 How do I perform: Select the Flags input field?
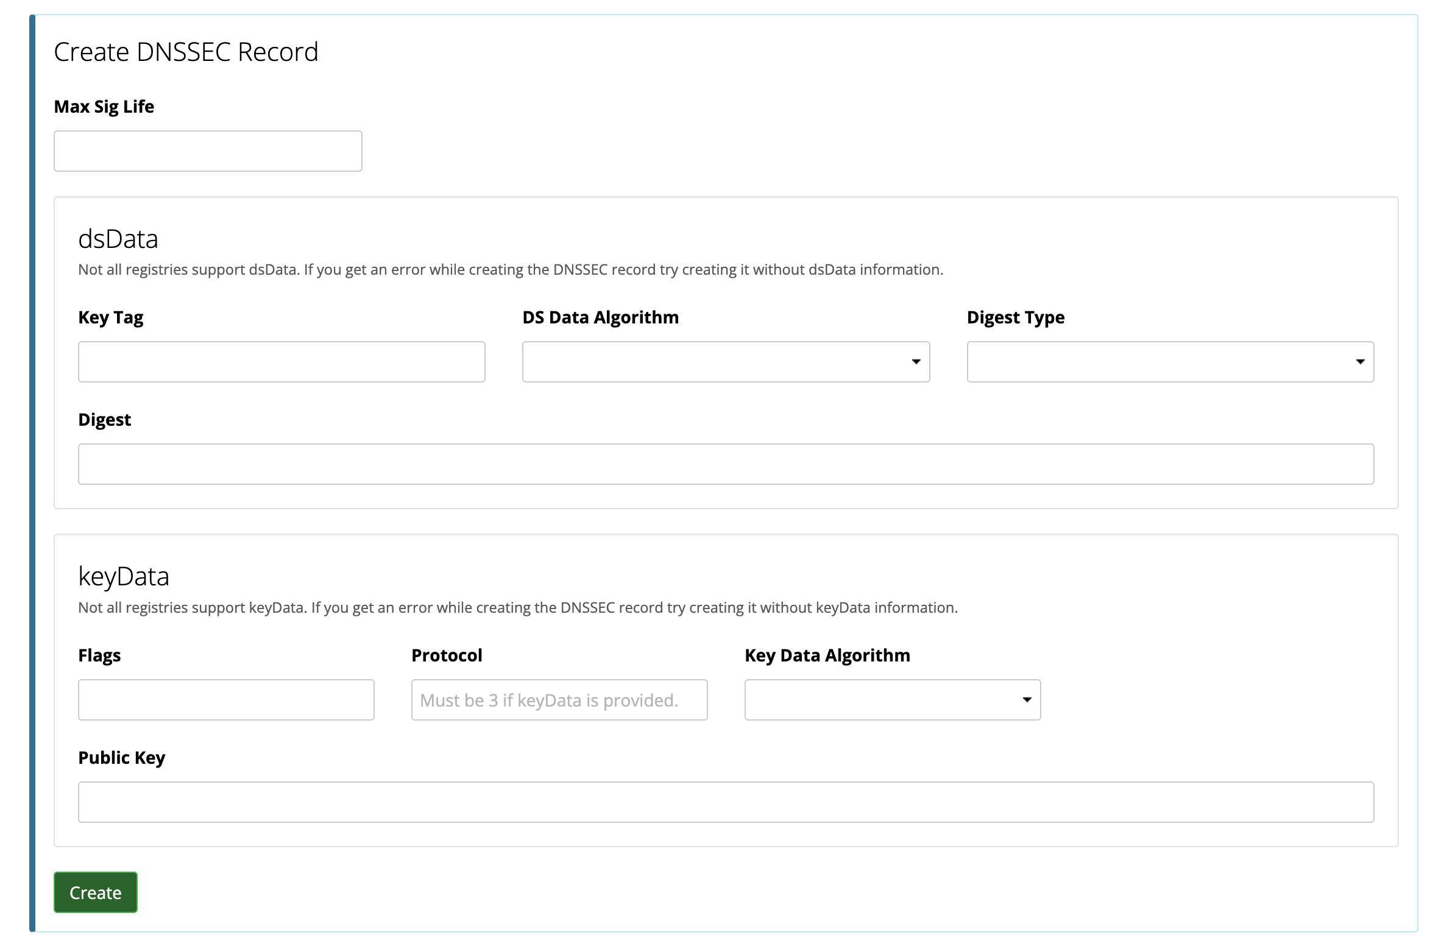click(226, 700)
